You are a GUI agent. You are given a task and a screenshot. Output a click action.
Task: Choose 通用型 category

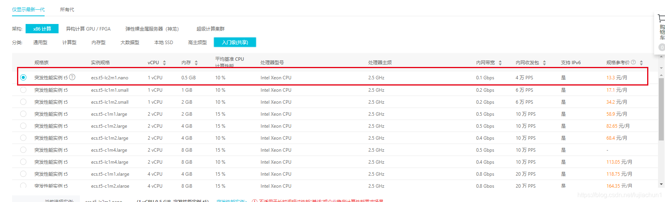pyautogui.click(x=40, y=42)
